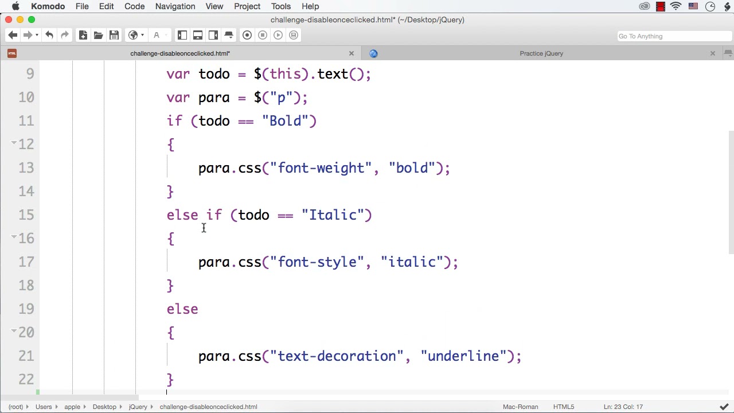Open the Mac-Roman encoding selector

520,407
